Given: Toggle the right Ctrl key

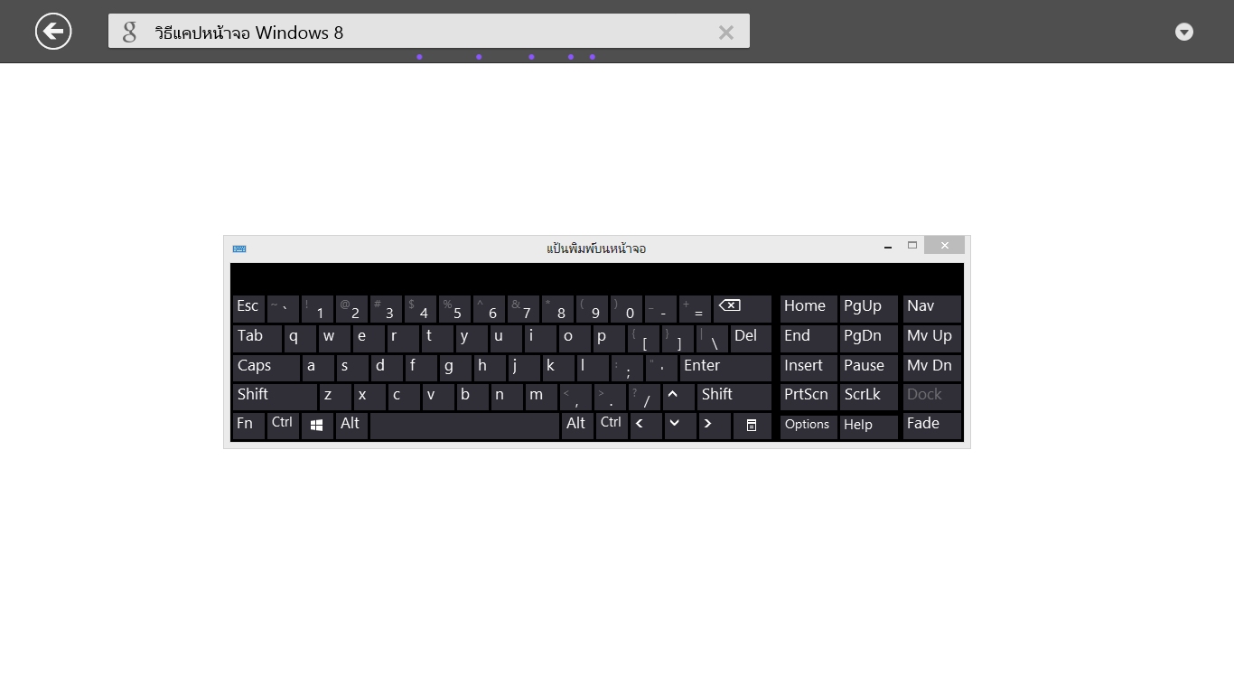Looking at the screenshot, I should pos(612,426).
